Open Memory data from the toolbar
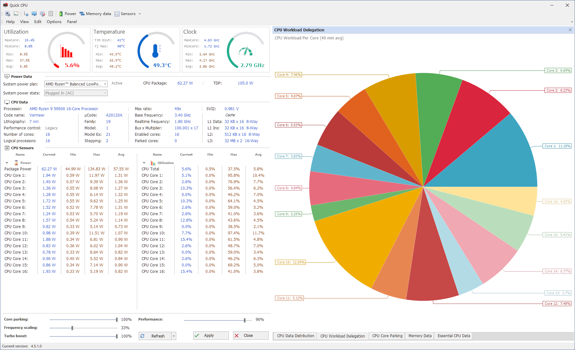The width and height of the screenshot is (575, 350). click(x=95, y=14)
